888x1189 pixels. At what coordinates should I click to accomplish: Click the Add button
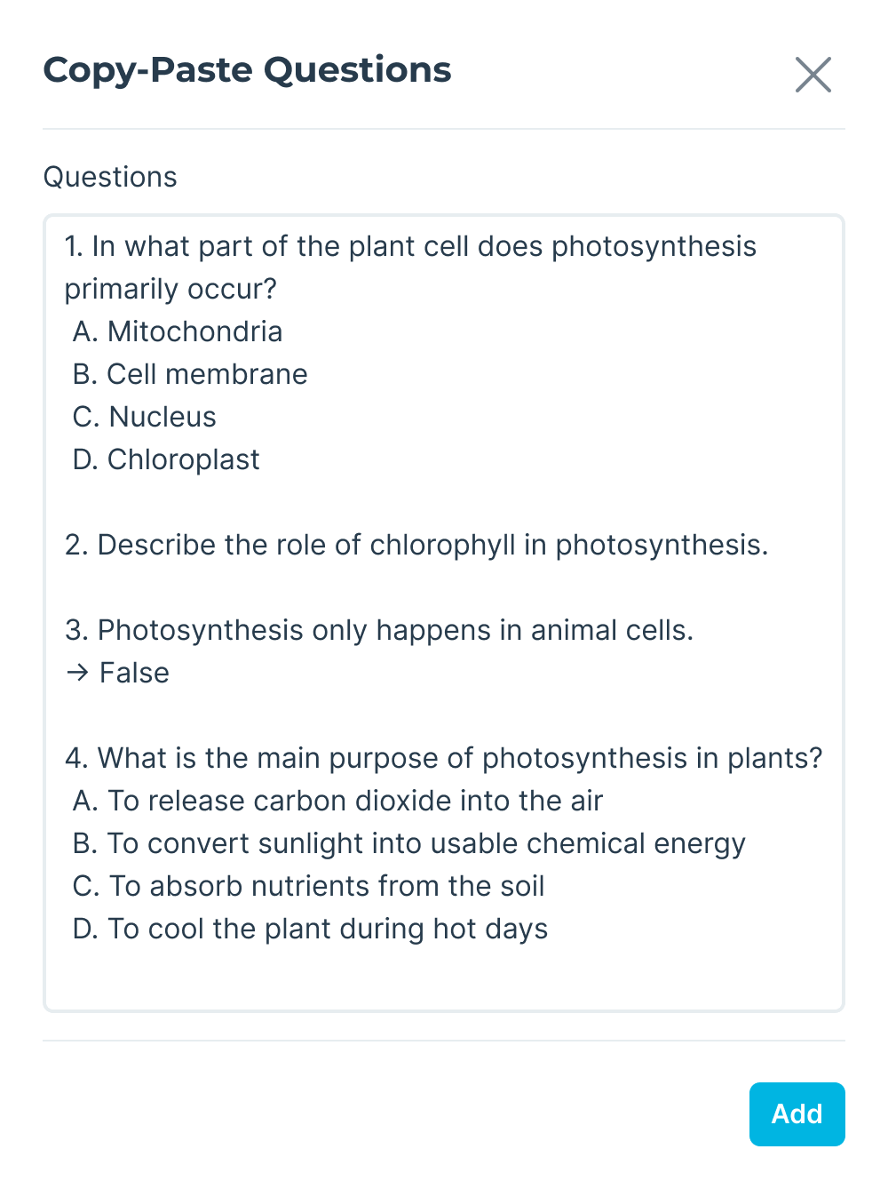point(797,1113)
